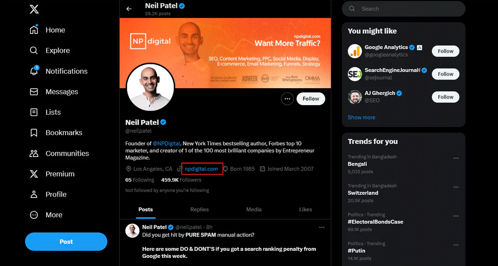Show more suggested accounts to follow
The image size is (498, 266).
[x=361, y=117]
